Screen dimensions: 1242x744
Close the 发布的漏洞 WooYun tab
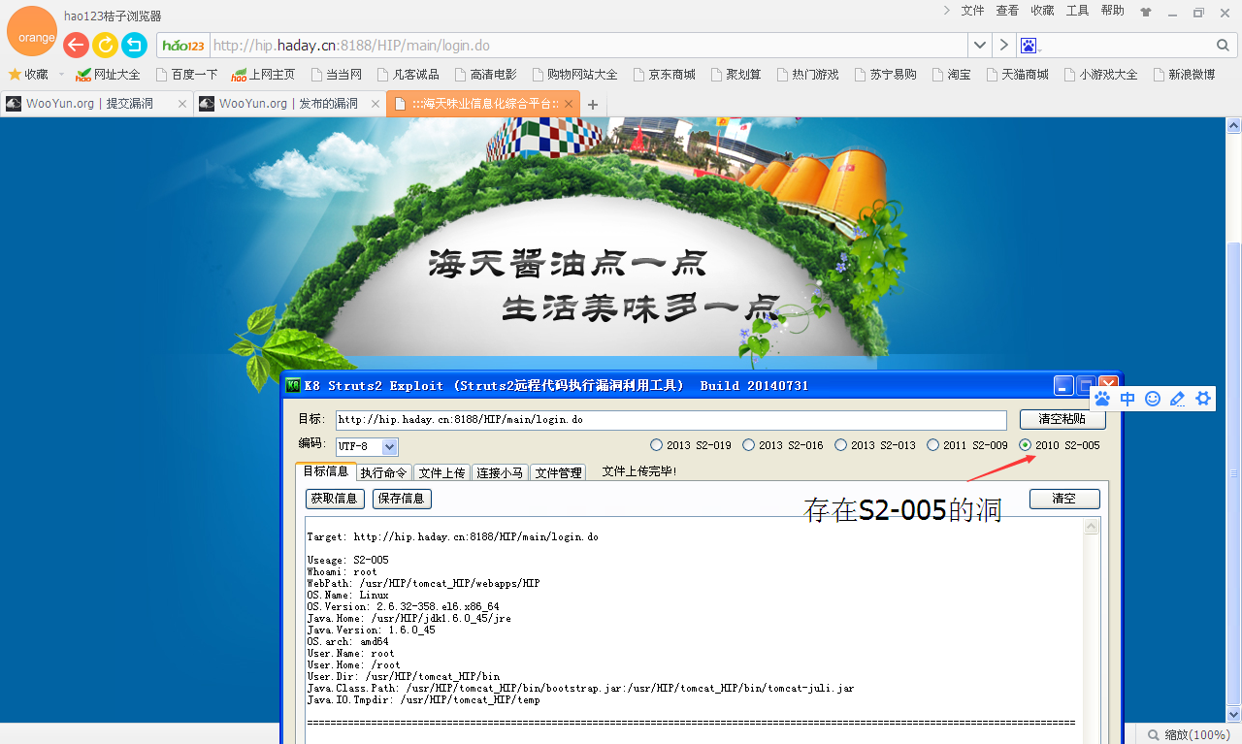pyautogui.click(x=376, y=104)
